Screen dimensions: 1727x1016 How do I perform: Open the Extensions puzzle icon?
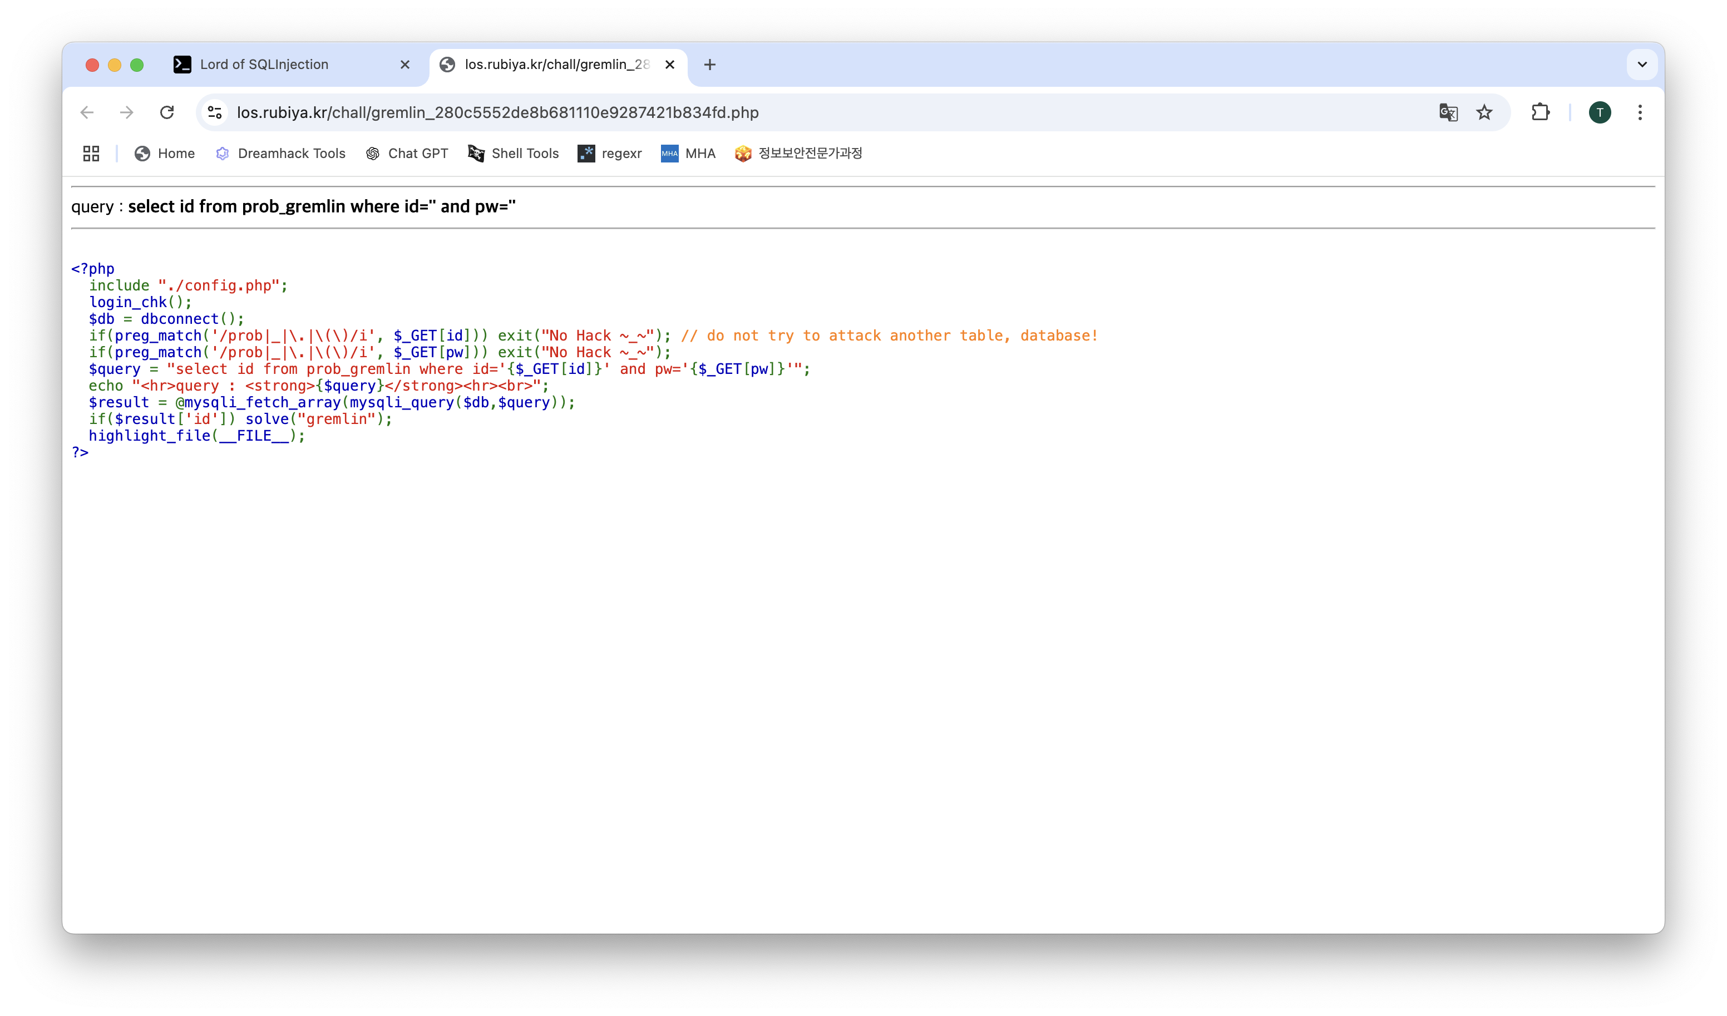(x=1541, y=112)
